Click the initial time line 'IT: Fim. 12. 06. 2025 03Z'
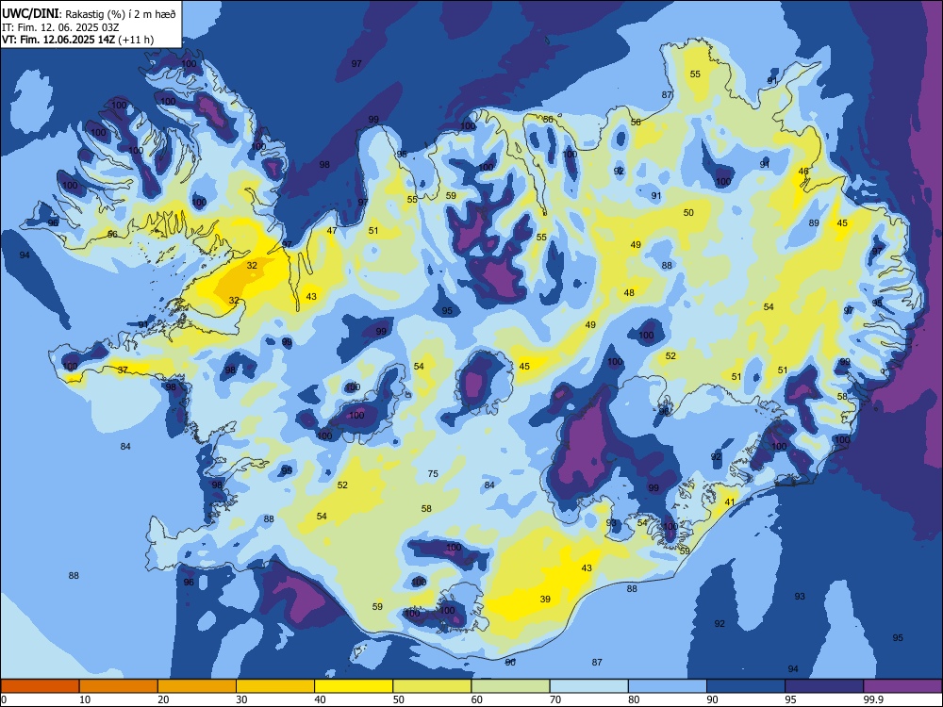Screen dimensions: 943x707 [x=60, y=27]
